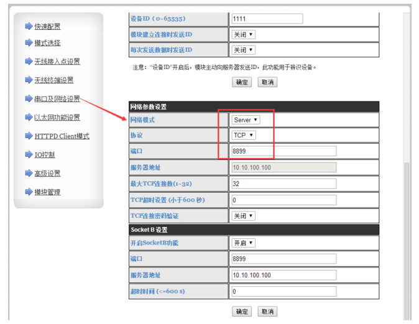The width and height of the screenshot is (419, 324).
Task: Open the 网络模式 Server dropdown
Action: click(246, 119)
